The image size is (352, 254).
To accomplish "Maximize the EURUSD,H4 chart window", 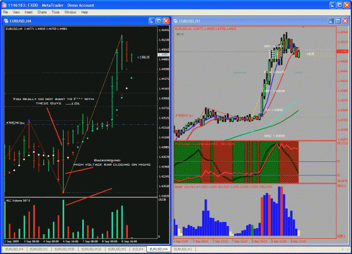I will [x=159, y=21].
